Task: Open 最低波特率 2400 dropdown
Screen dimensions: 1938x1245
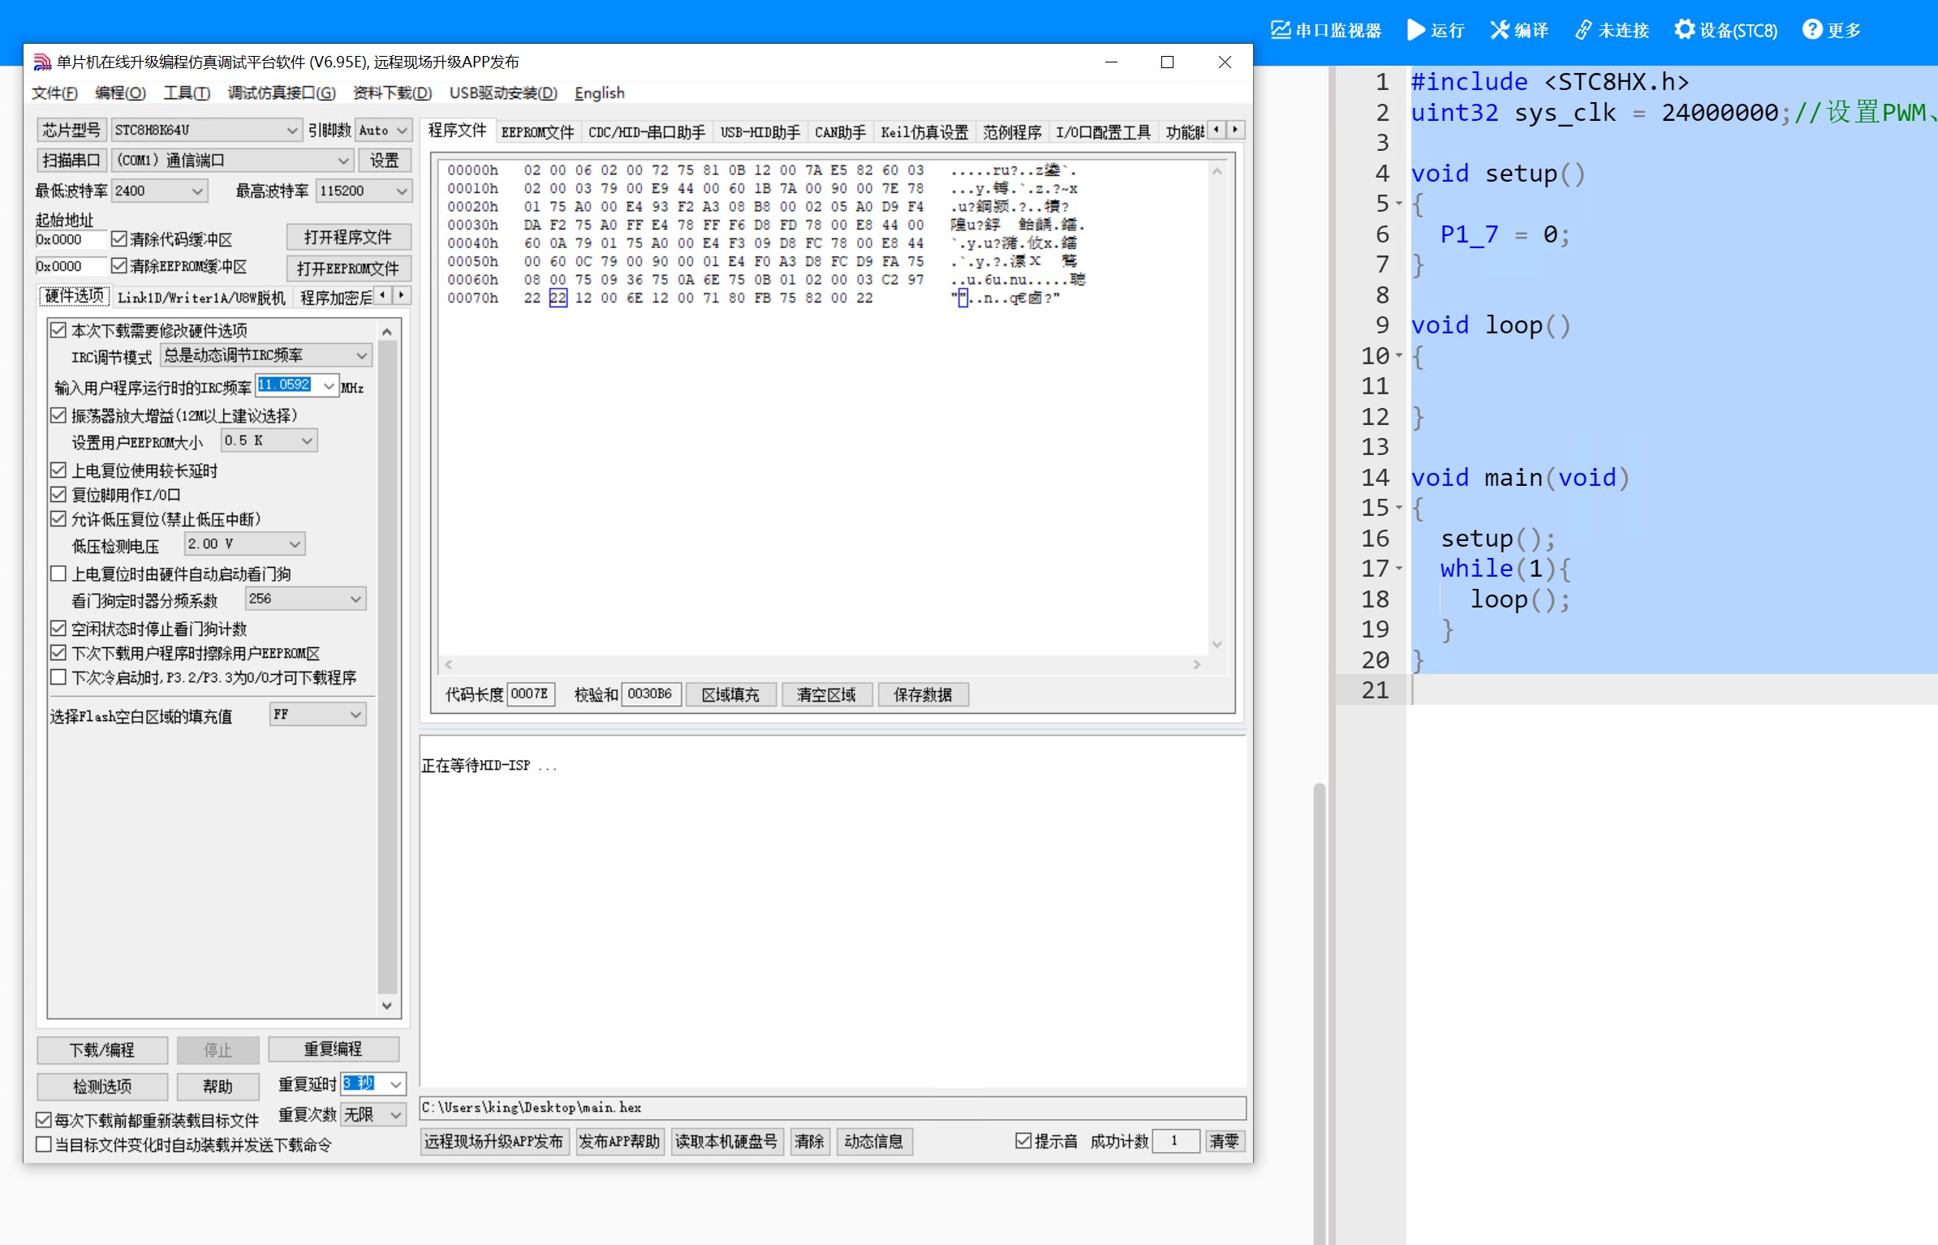Action: [159, 191]
